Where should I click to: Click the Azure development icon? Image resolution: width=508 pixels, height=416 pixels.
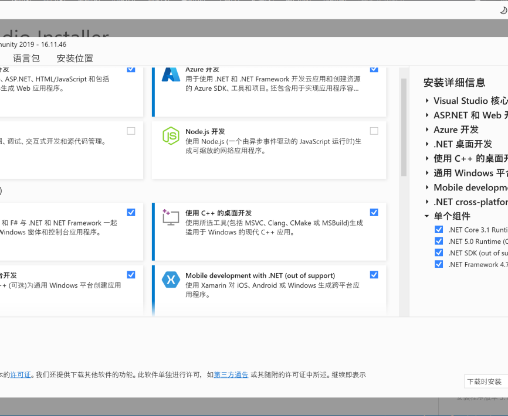[x=171, y=75]
